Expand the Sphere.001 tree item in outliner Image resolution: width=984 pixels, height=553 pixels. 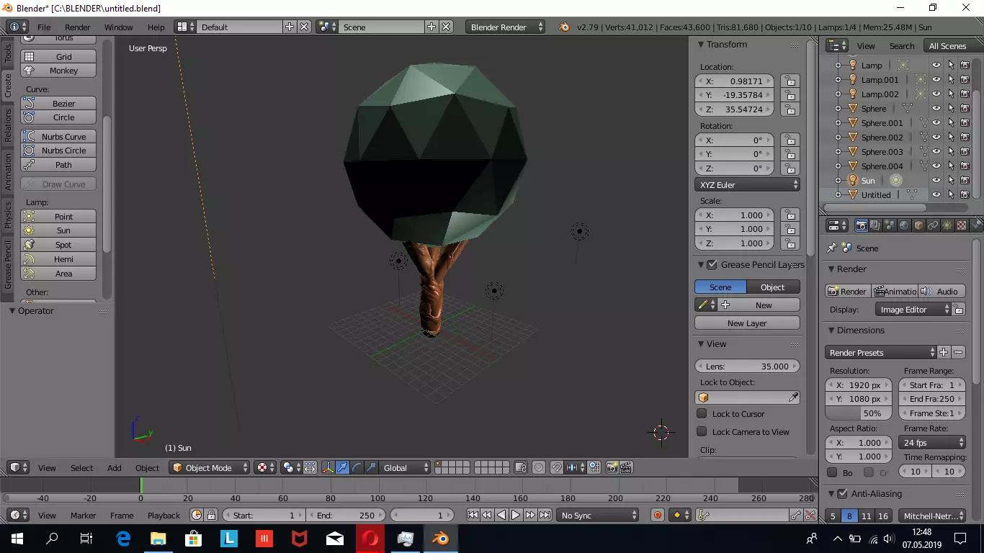[838, 122]
